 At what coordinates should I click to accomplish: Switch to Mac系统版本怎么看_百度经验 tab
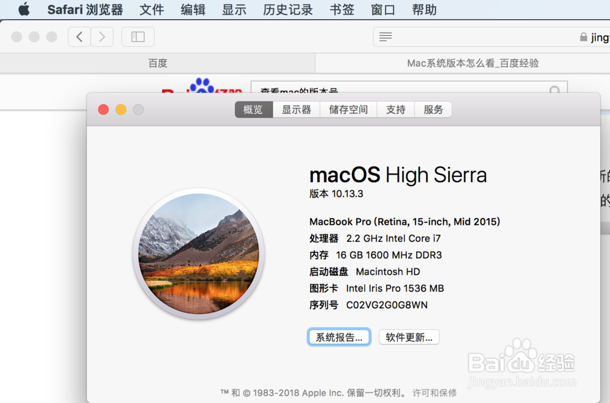pyautogui.click(x=473, y=63)
